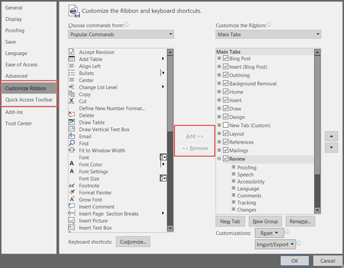Image resolution: width=344 pixels, height=268 pixels.
Task: Uncheck the Outlining tab checkbox
Action: click(226, 75)
